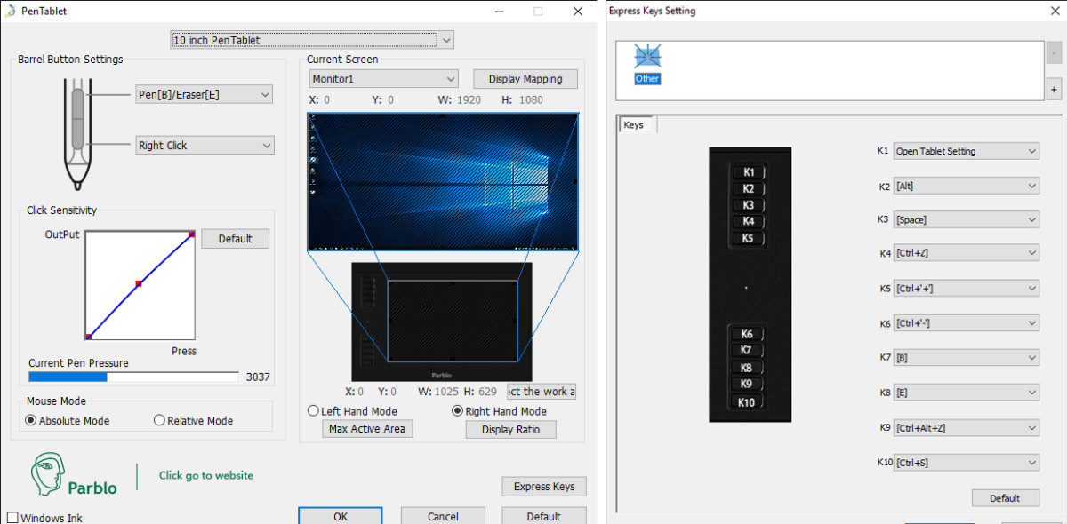Switch to the Keys tab
The width and height of the screenshot is (1067, 524).
pos(634,125)
